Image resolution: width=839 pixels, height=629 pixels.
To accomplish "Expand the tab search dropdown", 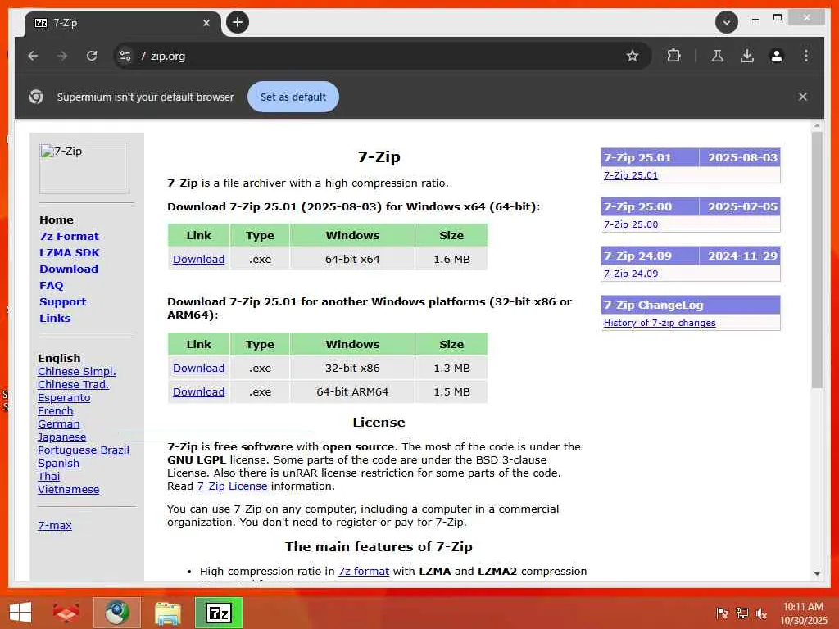I will point(727,22).
